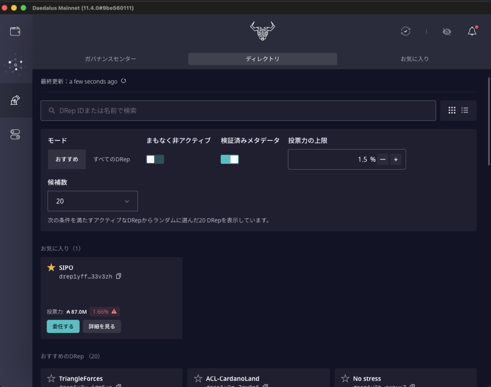Disable the 検証済みメタデータ switch
Screen dimensions: 491x387
(x=230, y=159)
